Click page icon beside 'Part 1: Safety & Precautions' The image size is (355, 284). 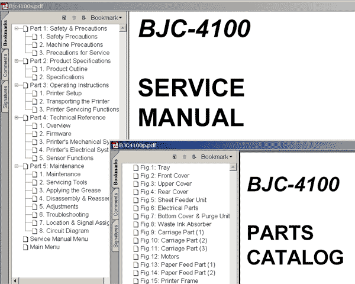click(x=25, y=28)
